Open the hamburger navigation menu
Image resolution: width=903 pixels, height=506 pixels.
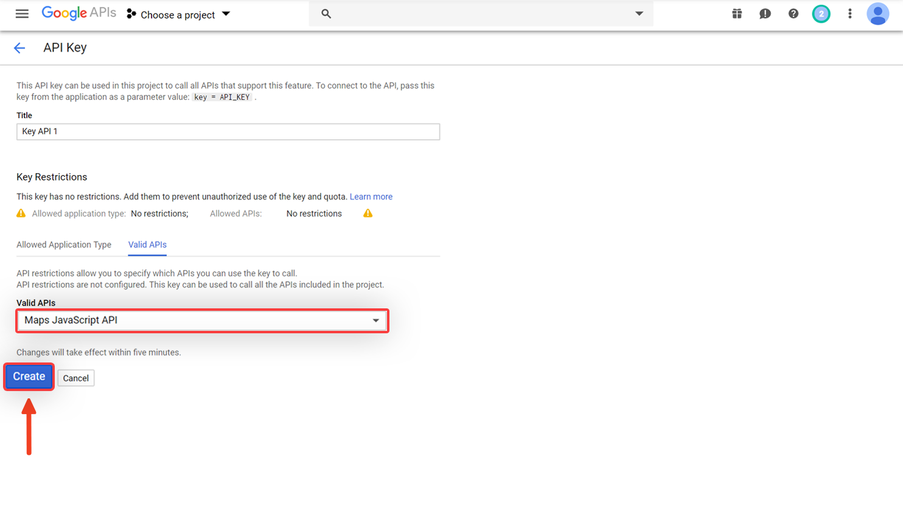click(x=22, y=13)
